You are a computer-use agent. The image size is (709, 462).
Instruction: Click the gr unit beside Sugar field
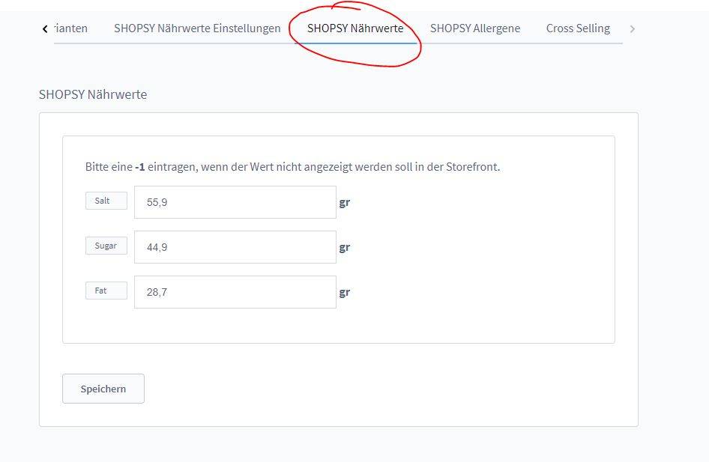coord(345,248)
